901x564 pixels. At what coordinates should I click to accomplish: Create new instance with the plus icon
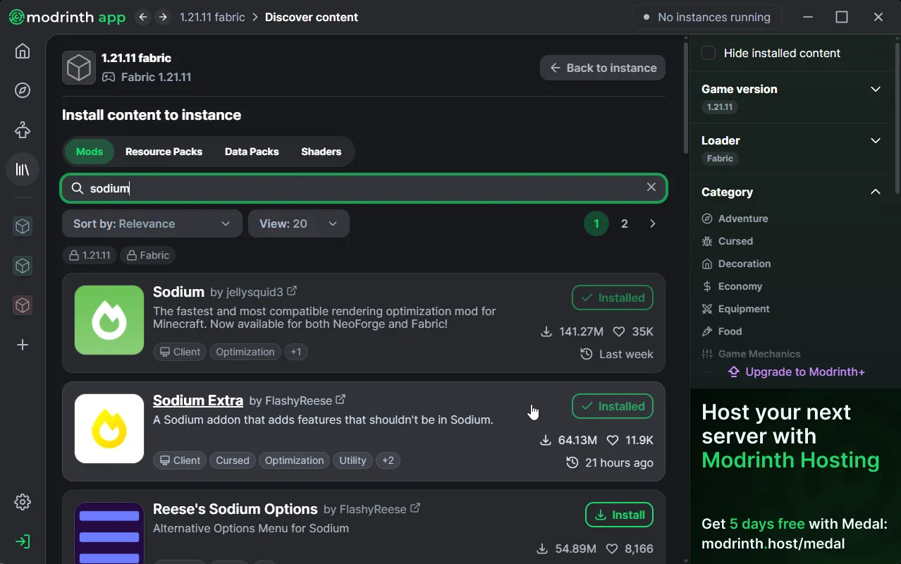tap(22, 345)
